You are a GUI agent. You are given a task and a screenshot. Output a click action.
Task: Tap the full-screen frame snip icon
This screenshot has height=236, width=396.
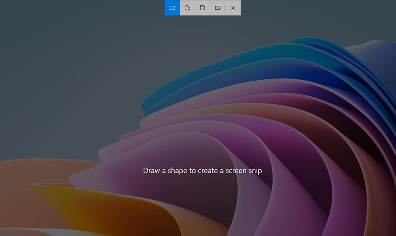click(x=217, y=8)
